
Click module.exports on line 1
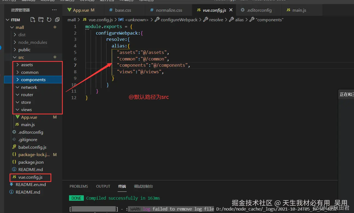[x=104, y=27]
